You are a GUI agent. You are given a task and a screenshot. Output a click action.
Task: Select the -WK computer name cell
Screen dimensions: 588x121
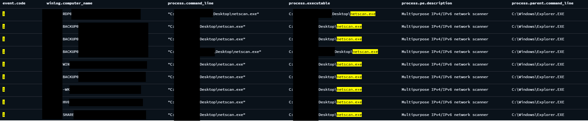pyautogui.click(x=66, y=89)
